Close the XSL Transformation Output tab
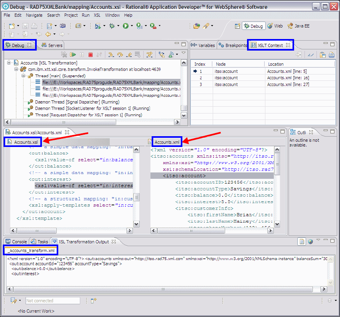Viewport: 340px width, 317px height. [114, 241]
